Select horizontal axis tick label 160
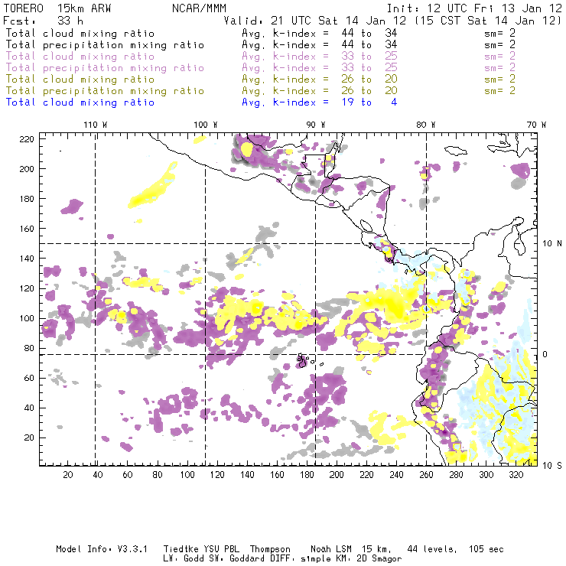Image resolution: width=566 pixels, height=566 pixels. click(277, 474)
